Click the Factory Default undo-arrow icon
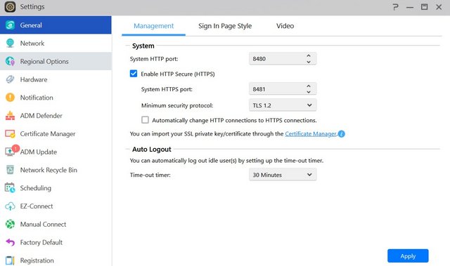Image resolution: width=450 pixels, height=266 pixels. click(10, 242)
